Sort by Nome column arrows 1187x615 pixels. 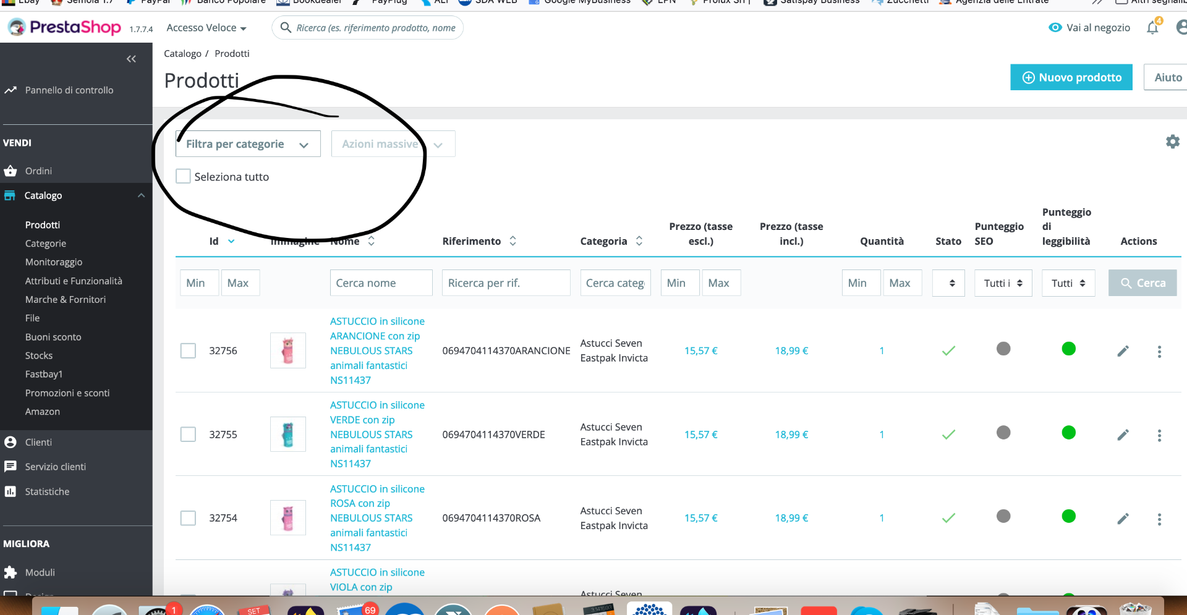pyautogui.click(x=371, y=241)
